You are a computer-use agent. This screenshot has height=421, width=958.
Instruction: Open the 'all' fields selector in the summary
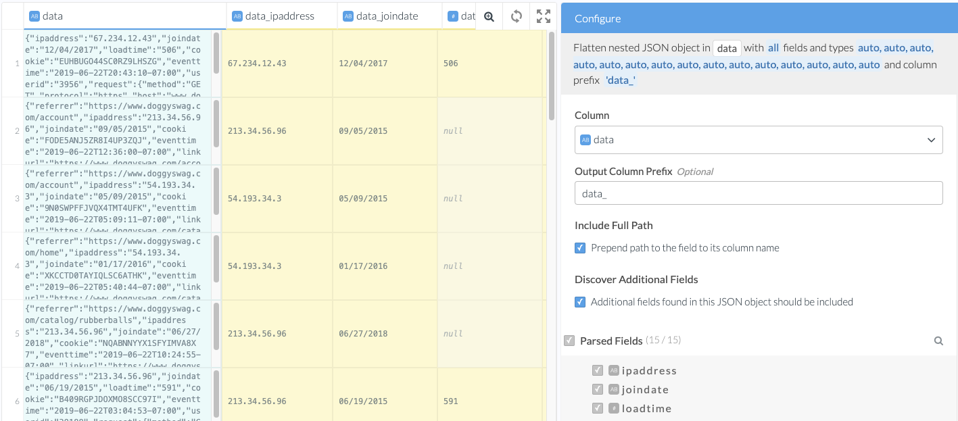coord(773,48)
